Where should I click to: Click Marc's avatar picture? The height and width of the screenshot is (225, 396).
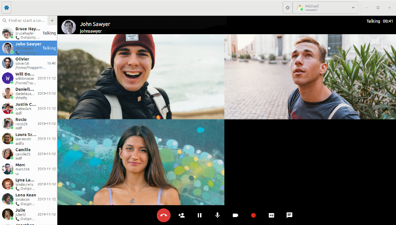pos(7,169)
